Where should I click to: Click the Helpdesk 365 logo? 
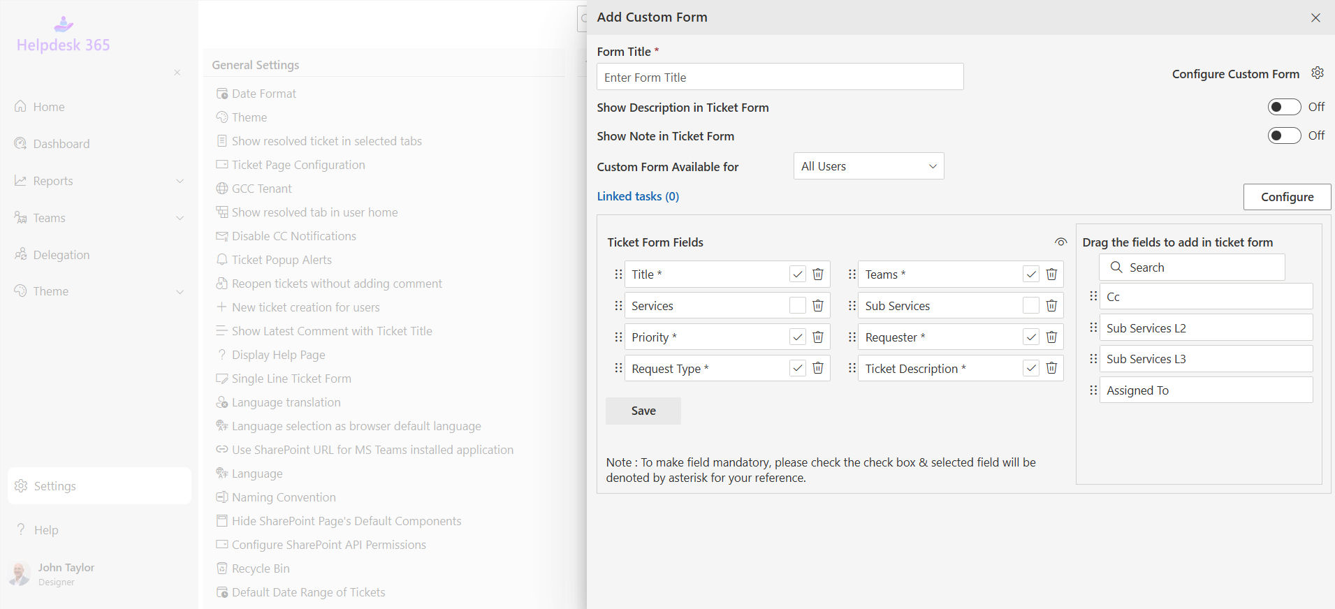point(64,36)
